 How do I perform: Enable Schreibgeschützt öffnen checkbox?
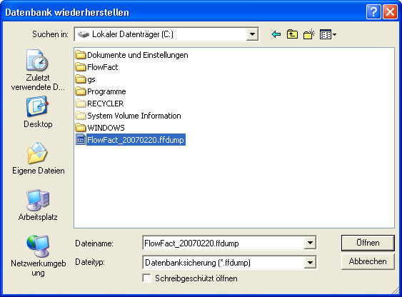coord(147,278)
